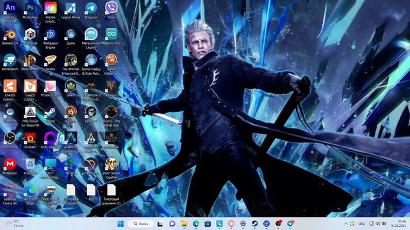Click the Telegram taskbar icon
The width and height of the screenshot is (410, 230).
pyautogui.click(x=290, y=224)
